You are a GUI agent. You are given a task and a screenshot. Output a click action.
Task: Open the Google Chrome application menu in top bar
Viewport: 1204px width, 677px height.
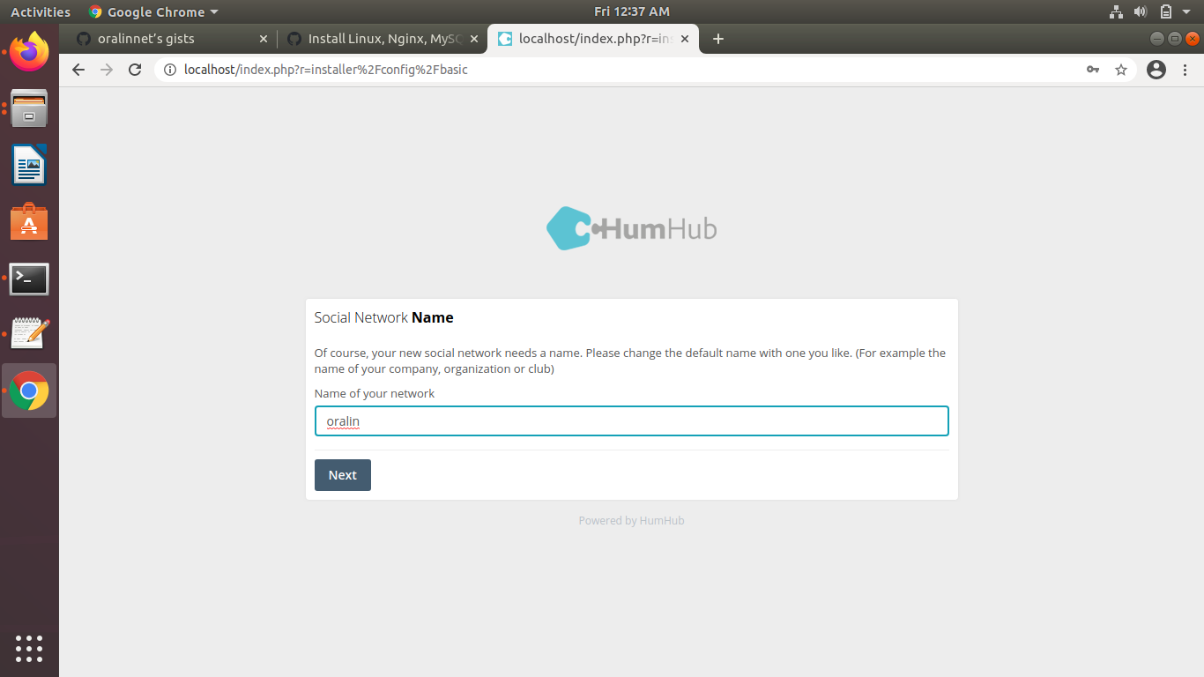pos(152,11)
